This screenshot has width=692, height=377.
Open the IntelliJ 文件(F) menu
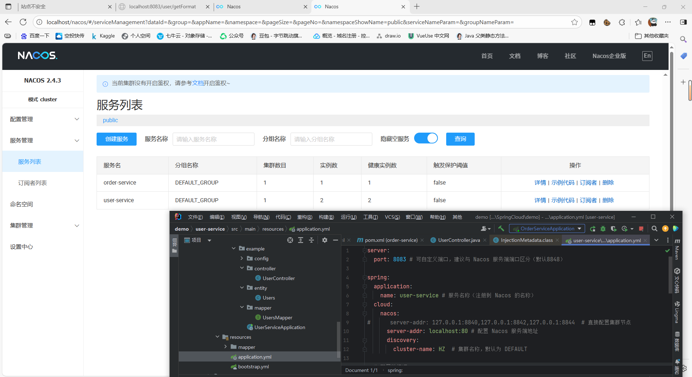tap(195, 217)
